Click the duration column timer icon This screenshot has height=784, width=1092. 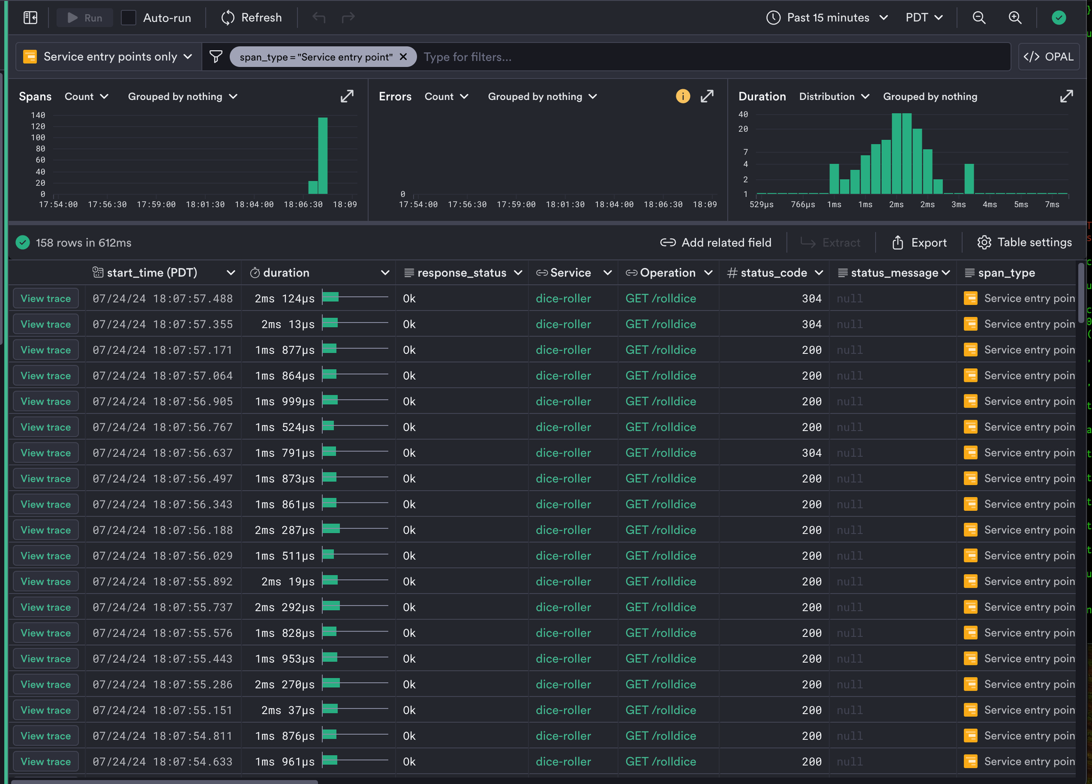click(x=254, y=273)
